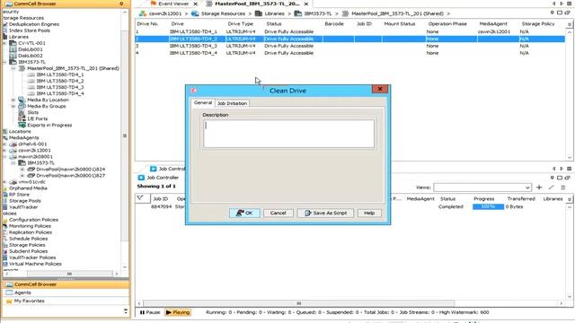
Task: Select drive IBM ULT3580-TD4_4 in tree
Action: coord(60,93)
